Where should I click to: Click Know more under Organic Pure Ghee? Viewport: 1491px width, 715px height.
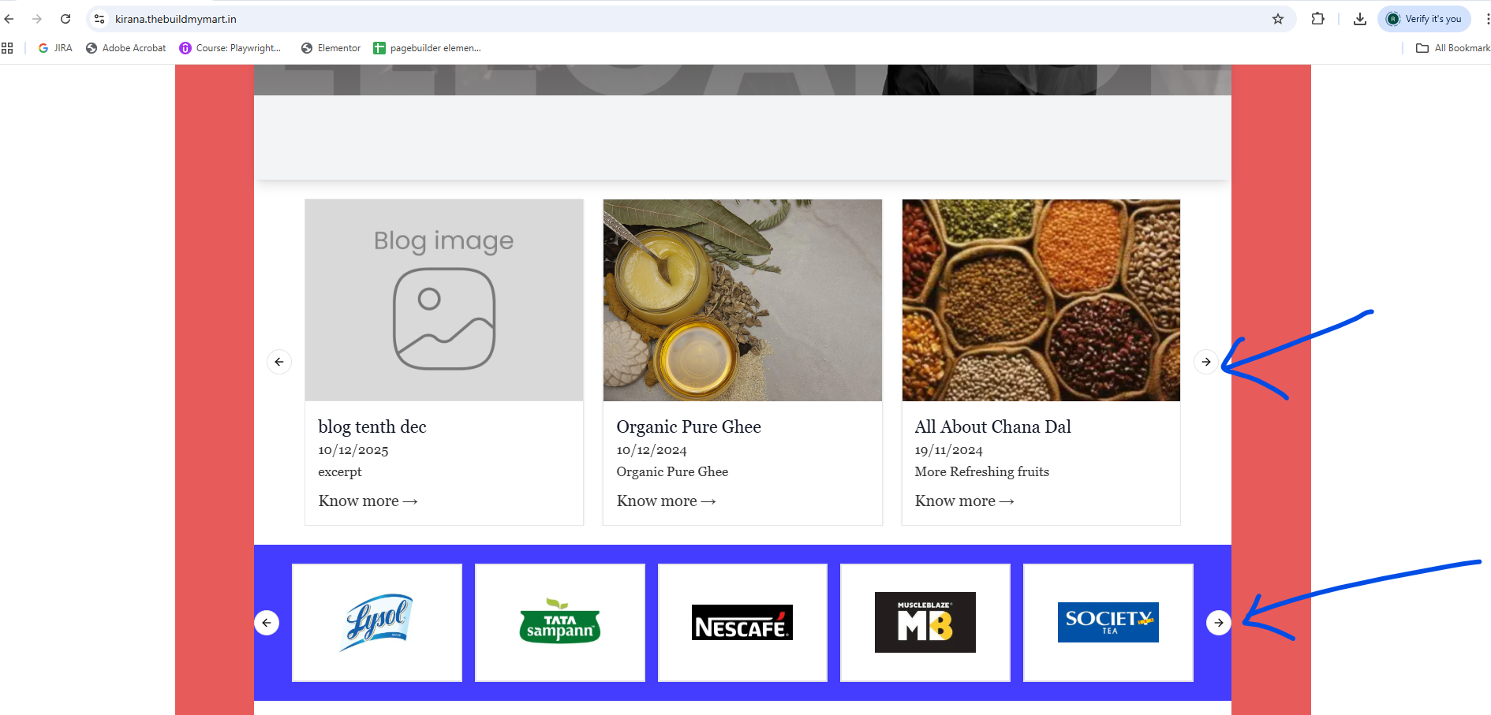coord(666,501)
